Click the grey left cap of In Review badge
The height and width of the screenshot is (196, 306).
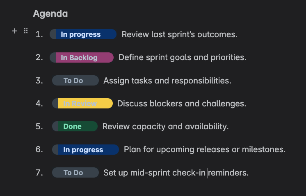tap(55, 104)
